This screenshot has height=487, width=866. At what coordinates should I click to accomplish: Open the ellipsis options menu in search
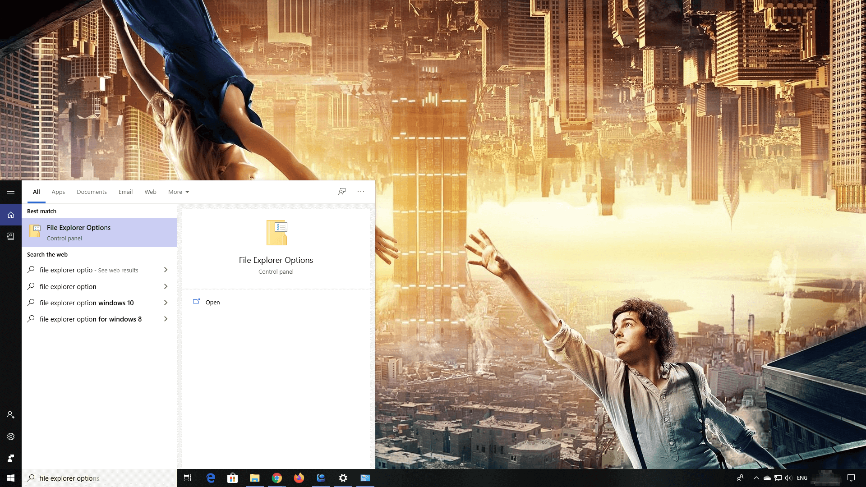click(x=361, y=192)
